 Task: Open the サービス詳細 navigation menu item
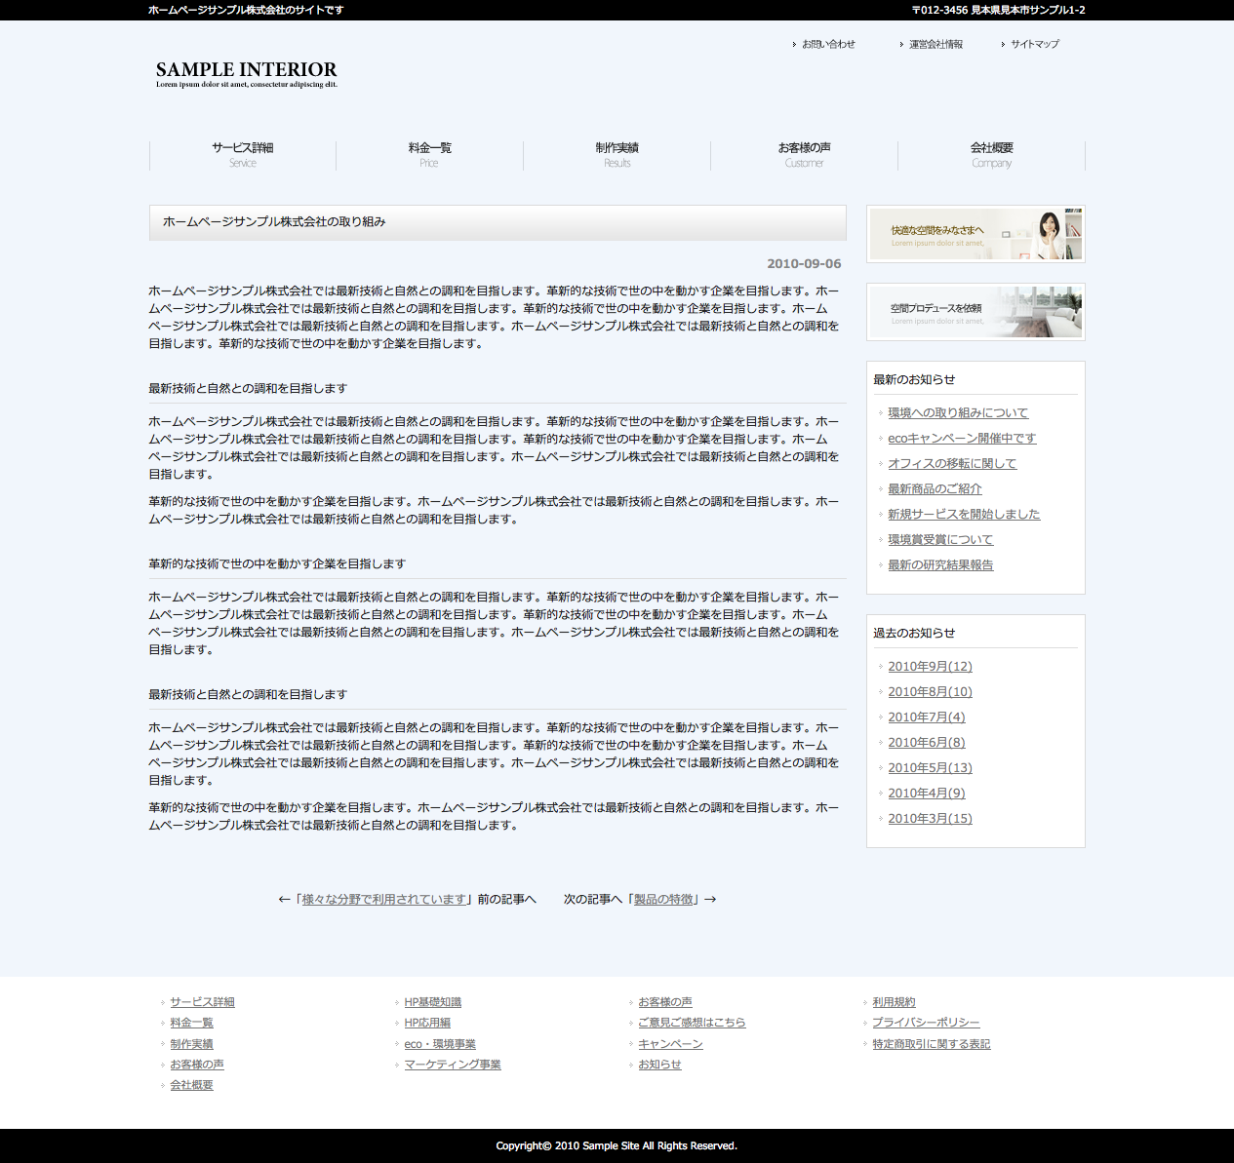243,154
